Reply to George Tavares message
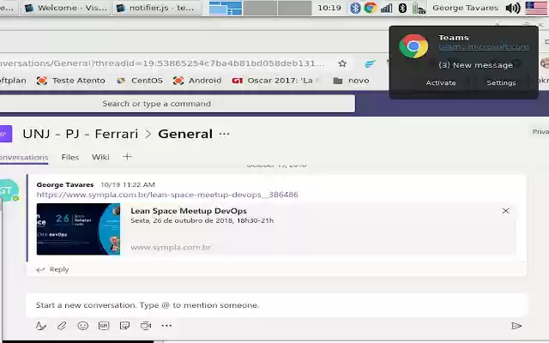 coord(52,269)
